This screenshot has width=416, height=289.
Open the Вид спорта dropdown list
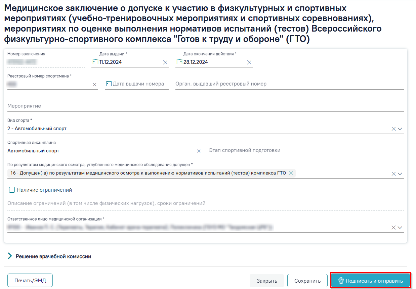tap(400, 129)
